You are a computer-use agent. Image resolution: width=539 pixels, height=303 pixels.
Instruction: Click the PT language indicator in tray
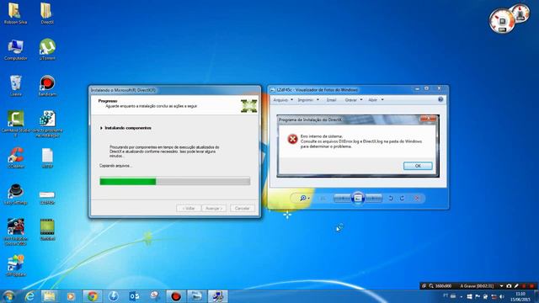(446, 295)
